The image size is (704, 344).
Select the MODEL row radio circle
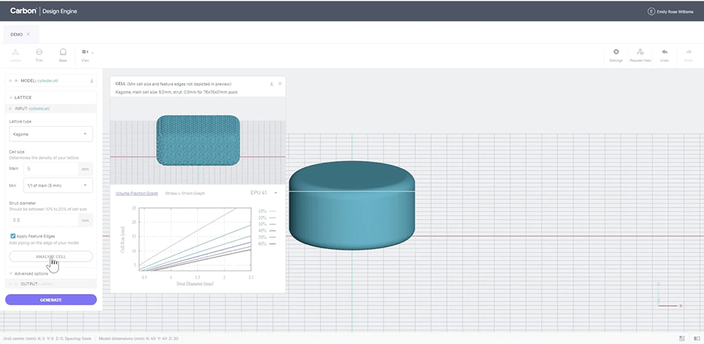11,81
